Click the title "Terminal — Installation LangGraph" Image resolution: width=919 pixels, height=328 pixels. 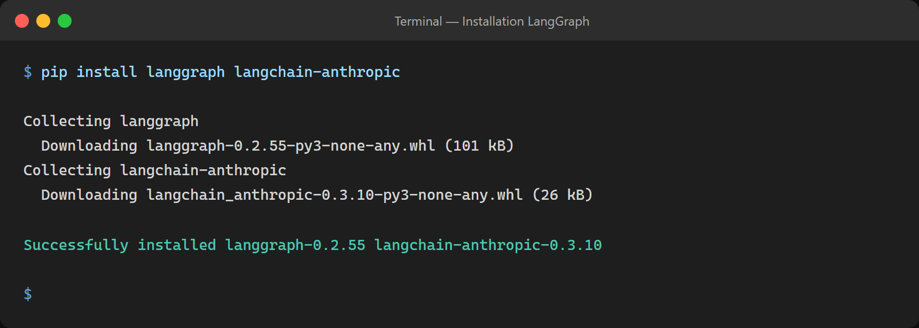click(x=492, y=21)
